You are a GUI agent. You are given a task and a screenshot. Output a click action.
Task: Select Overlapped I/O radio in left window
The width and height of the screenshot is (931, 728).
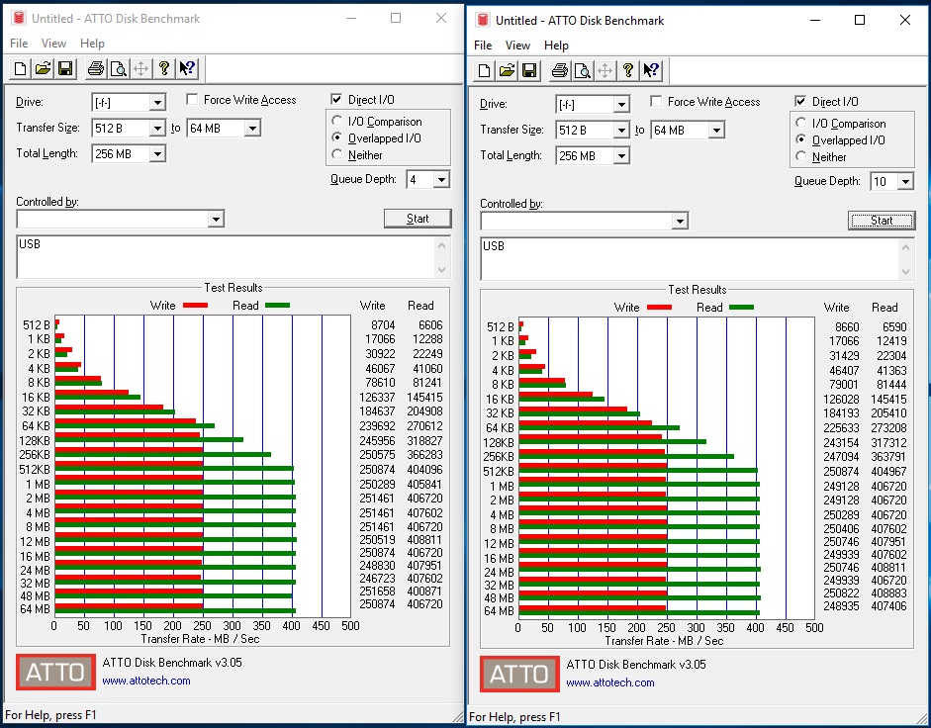click(x=336, y=137)
